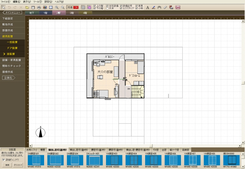Image resolution: width=245 pixels, height=169 pixels.
Task: Open the 出窓 window category tab
Action: 164,150
